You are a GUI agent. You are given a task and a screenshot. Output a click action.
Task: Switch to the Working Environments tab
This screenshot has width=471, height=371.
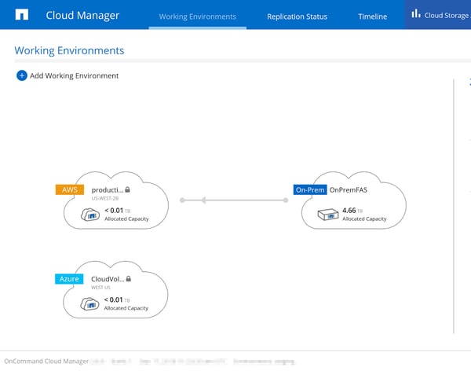pos(197,17)
